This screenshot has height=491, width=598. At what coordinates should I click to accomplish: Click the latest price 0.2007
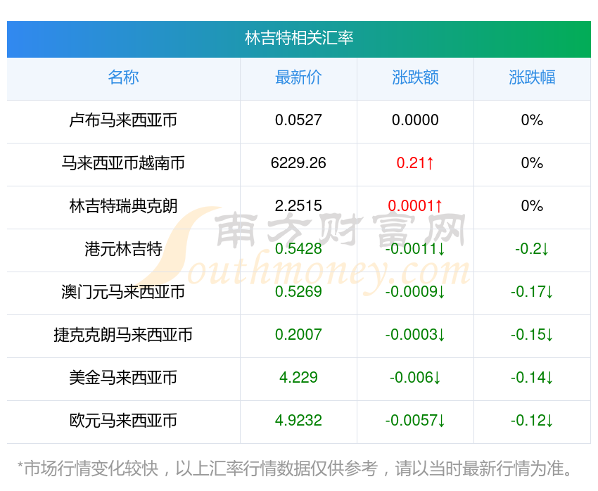pyautogui.click(x=298, y=335)
